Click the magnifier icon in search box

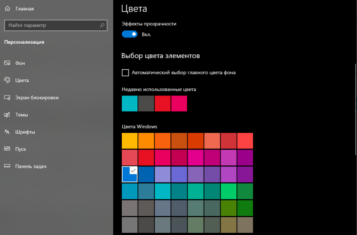[x=102, y=25]
